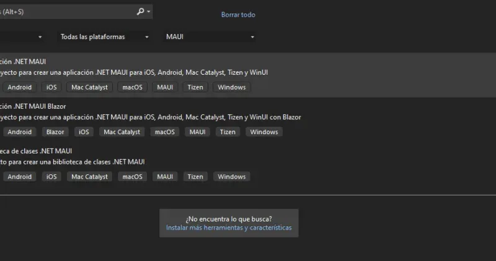Click iOS tag in MAUI Blazor template
This screenshot has width=496, height=261.
84,132
